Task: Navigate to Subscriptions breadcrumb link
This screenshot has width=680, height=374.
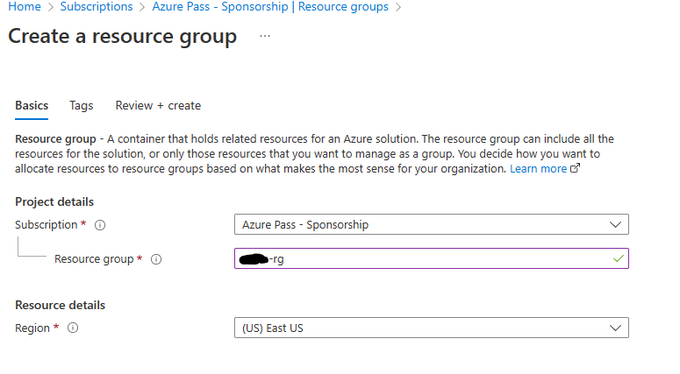Action: (97, 7)
